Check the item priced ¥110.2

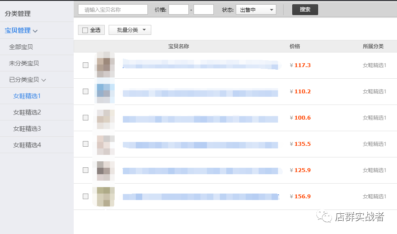(86, 92)
